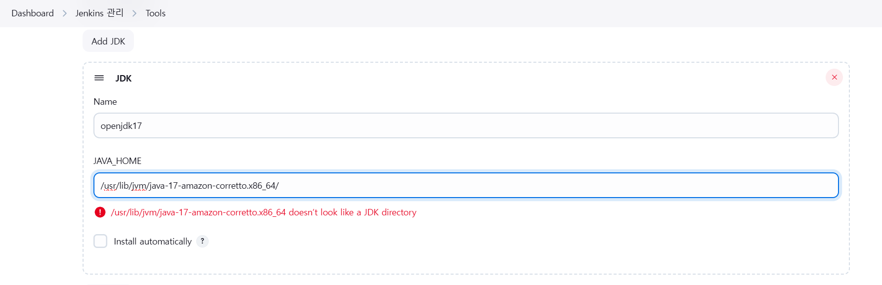Viewport: 882px width, 285px height.
Task: Click the Name field label
Action: (x=105, y=102)
